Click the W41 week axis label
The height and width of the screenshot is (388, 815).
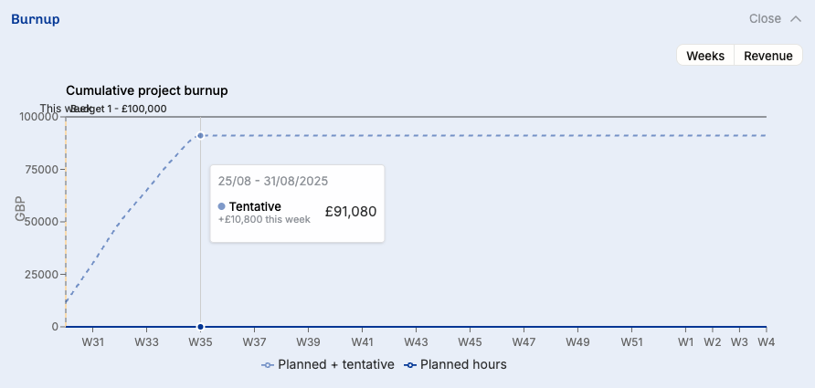tap(362, 342)
